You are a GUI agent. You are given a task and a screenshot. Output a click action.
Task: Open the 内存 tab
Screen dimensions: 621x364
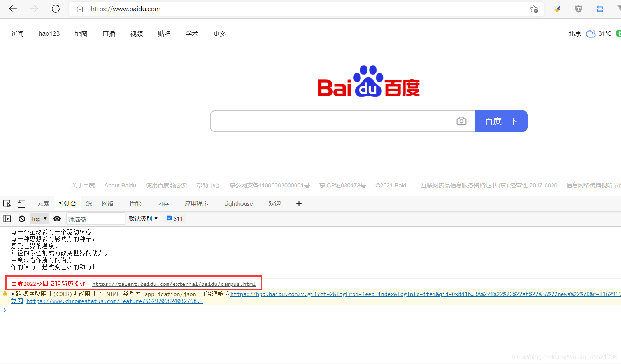click(163, 203)
